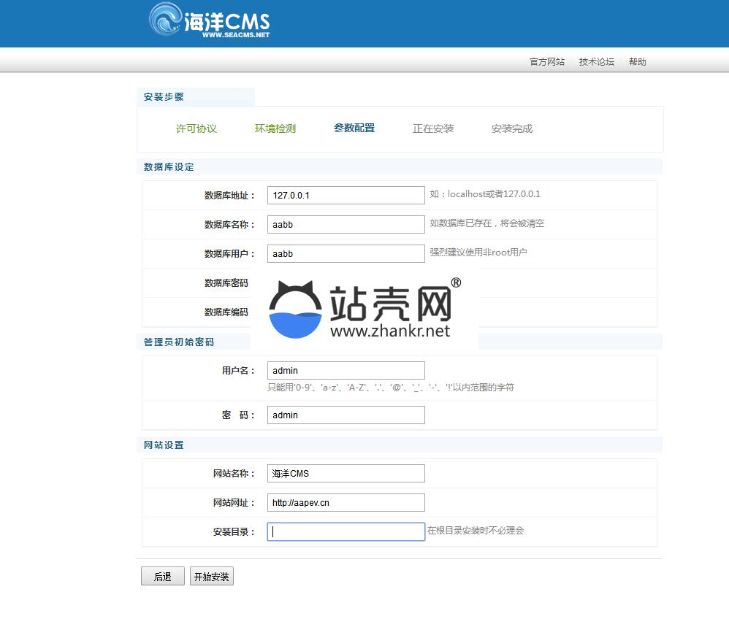Click the 数据库编码 label
Image resolution: width=729 pixels, height=619 pixels.
coord(226,312)
